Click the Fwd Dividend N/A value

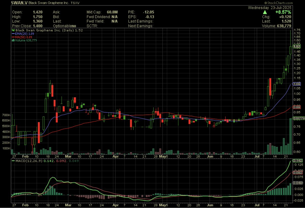tap(114, 17)
